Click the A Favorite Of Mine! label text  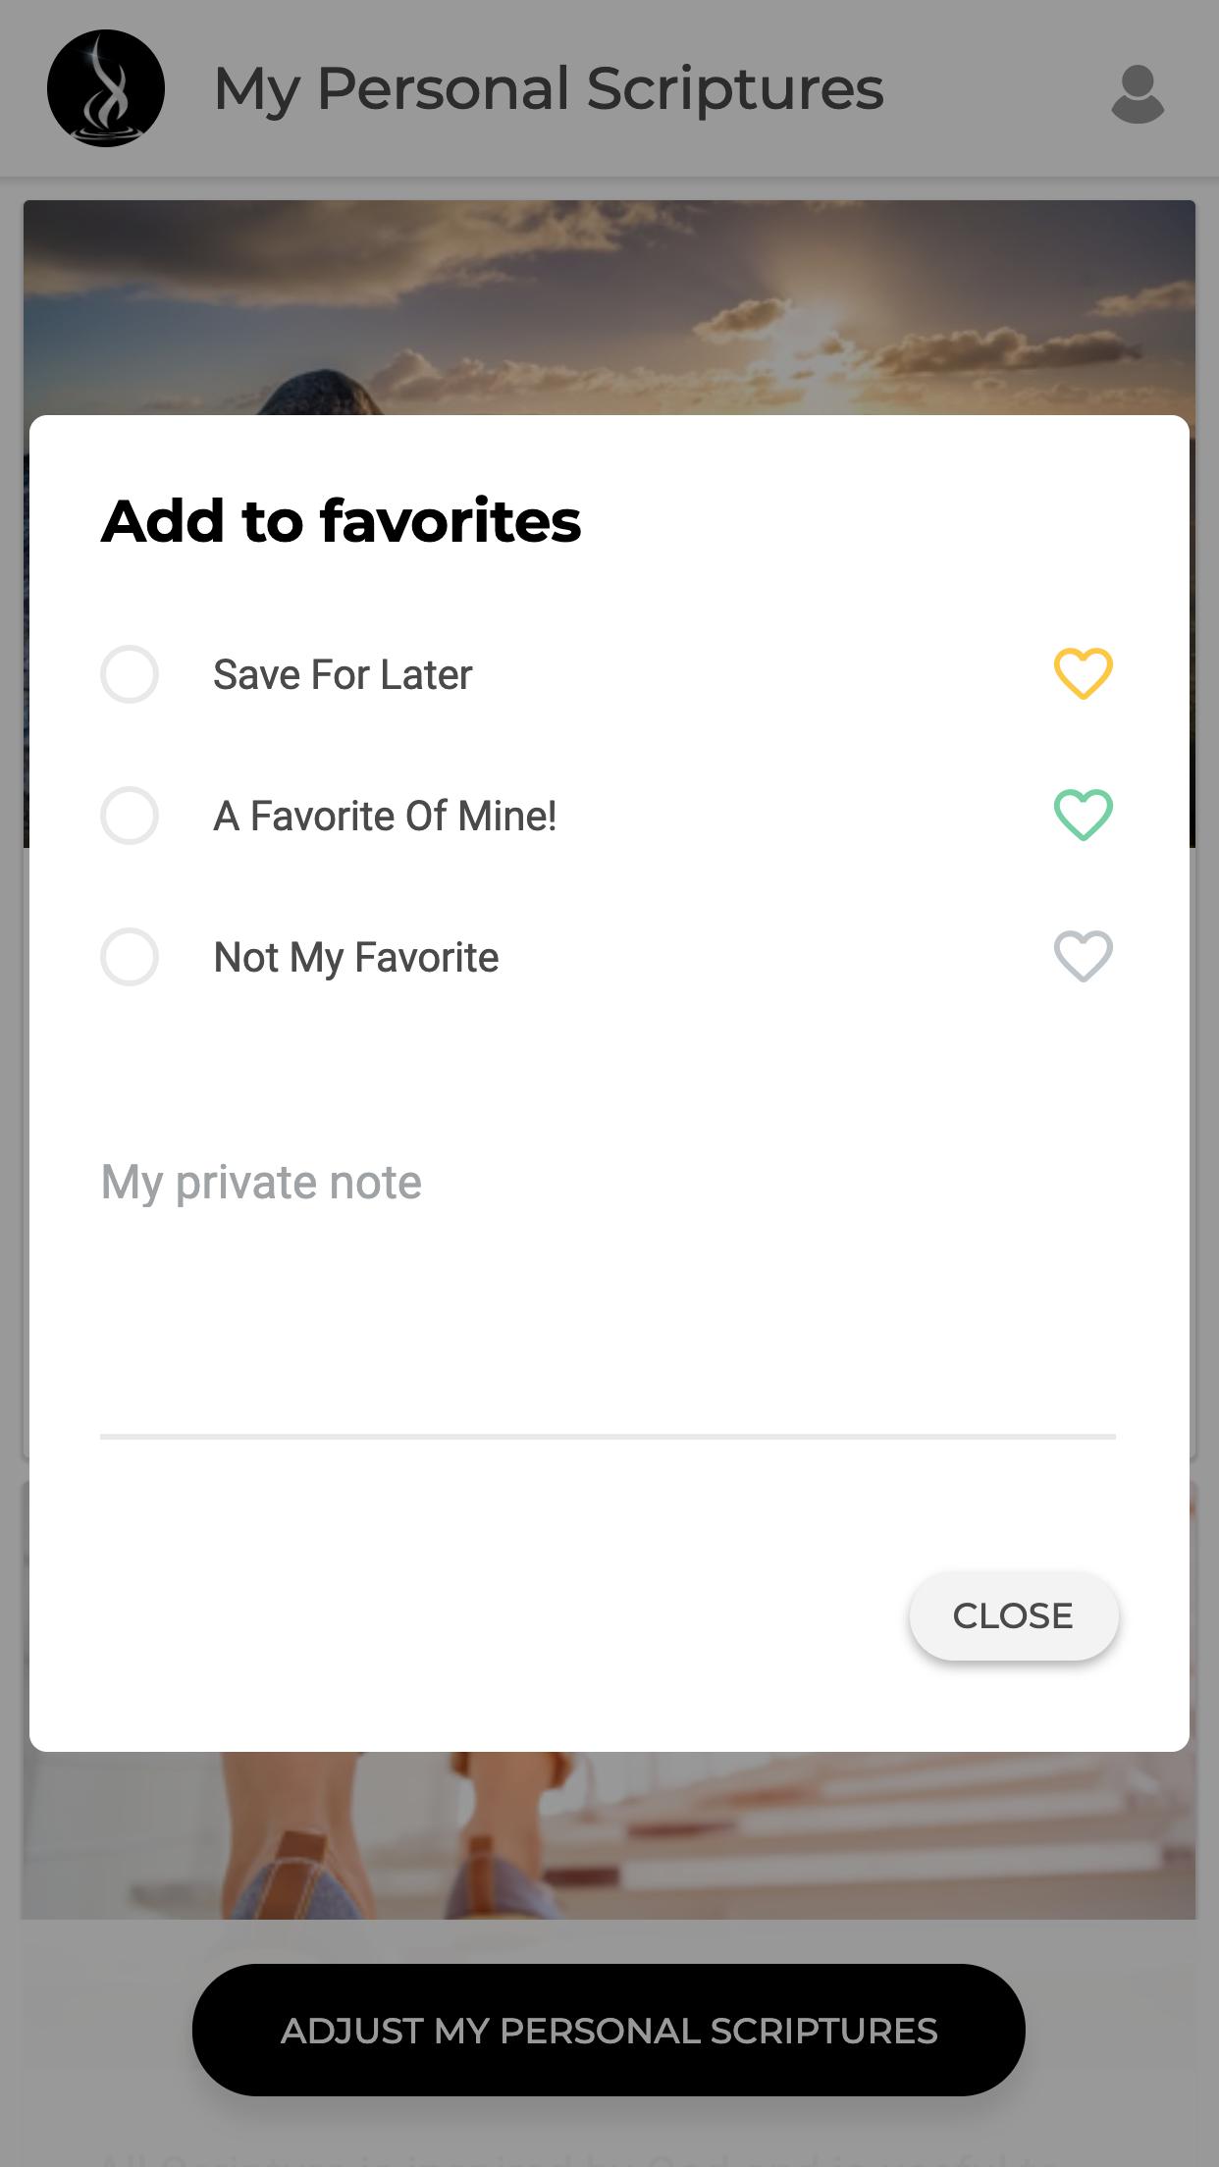pyautogui.click(x=385, y=817)
